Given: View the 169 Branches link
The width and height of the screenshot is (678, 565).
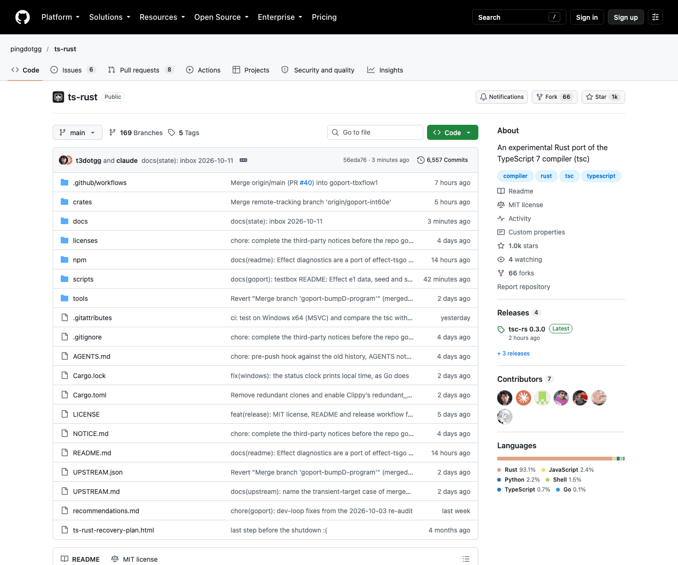Looking at the screenshot, I should [136, 133].
